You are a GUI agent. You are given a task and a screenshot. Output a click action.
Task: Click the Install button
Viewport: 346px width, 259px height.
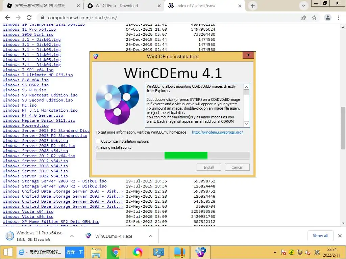point(209,167)
